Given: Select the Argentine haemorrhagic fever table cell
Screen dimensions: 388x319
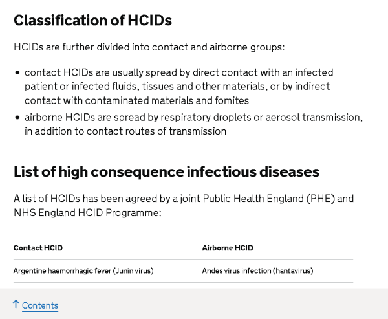Looking at the screenshot, I should (x=83, y=271).
